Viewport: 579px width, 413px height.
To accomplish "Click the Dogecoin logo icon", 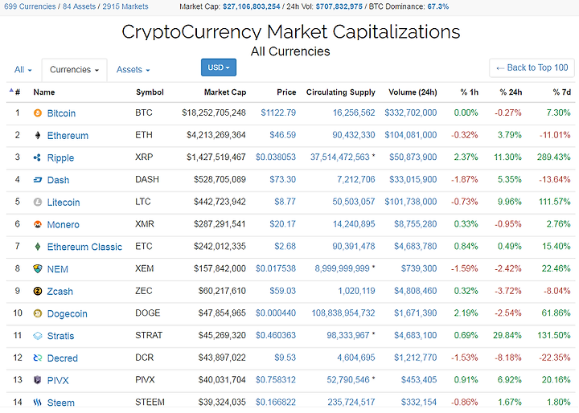I will point(38,313).
